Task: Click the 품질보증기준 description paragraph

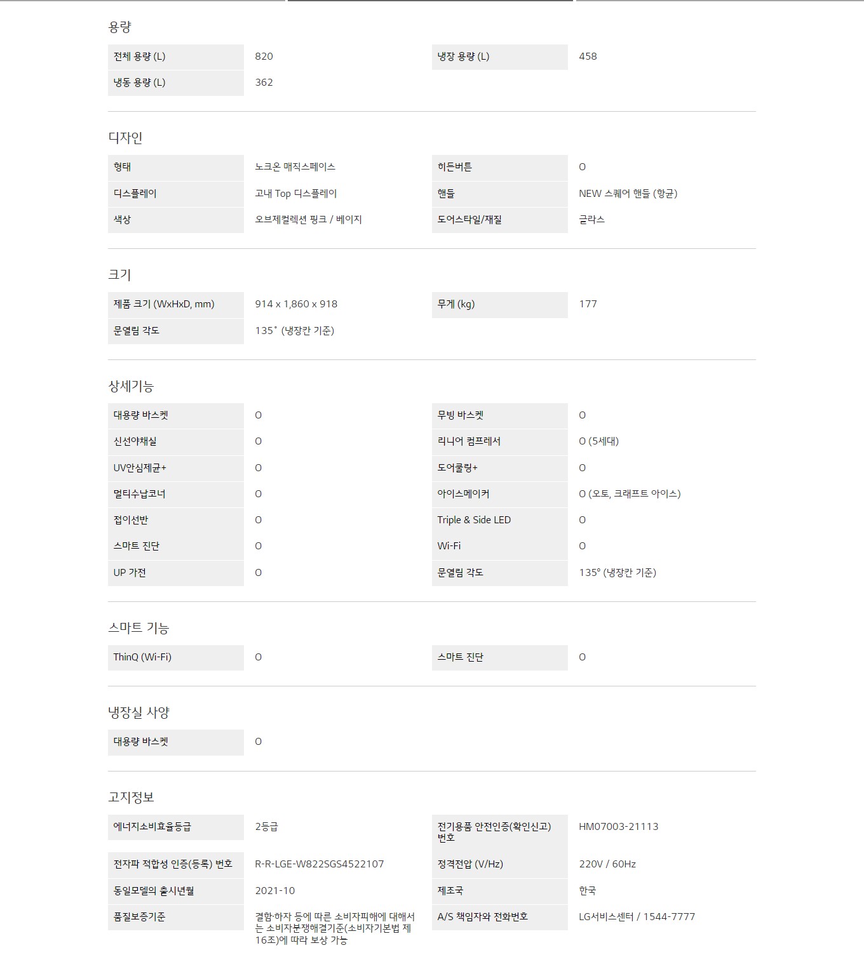Action: coord(334,928)
